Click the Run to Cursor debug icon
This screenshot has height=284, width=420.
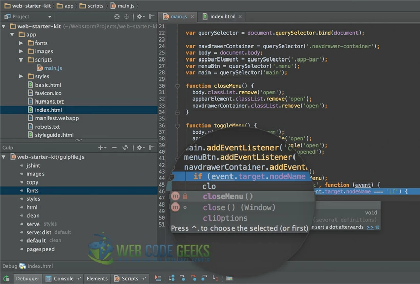pos(215,278)
